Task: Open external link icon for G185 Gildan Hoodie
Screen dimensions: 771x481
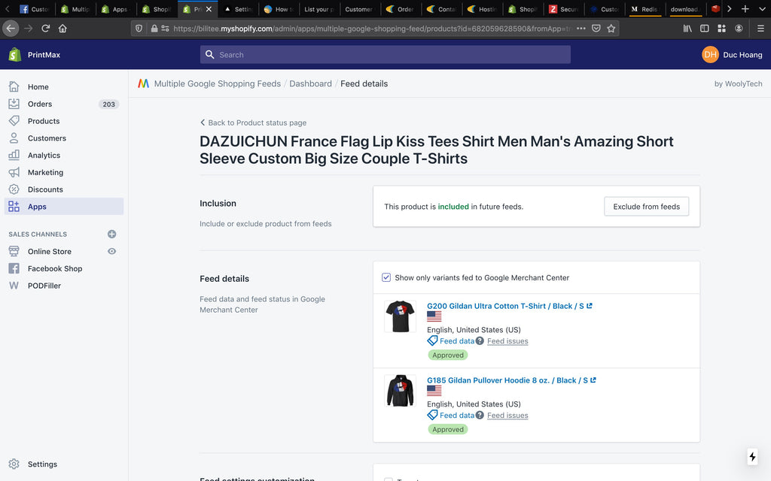Action: [593, 380]
